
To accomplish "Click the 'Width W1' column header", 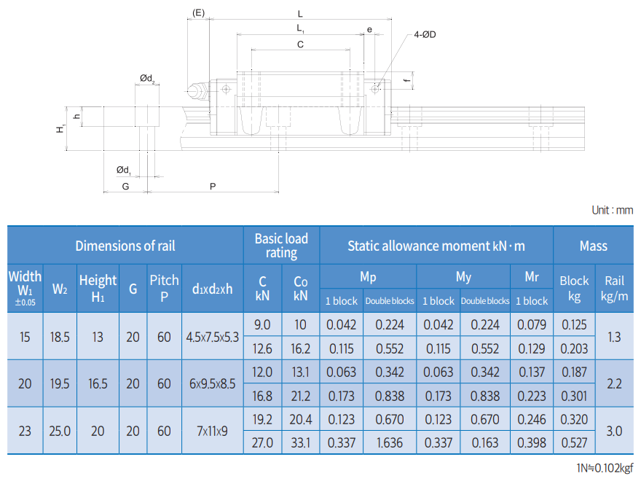I will 25,288.
